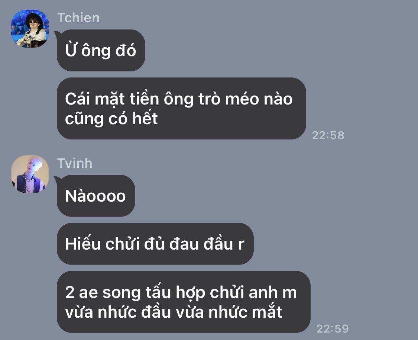Click the words 'anh m' in the last bubble
418x340 pixels.
272,292
